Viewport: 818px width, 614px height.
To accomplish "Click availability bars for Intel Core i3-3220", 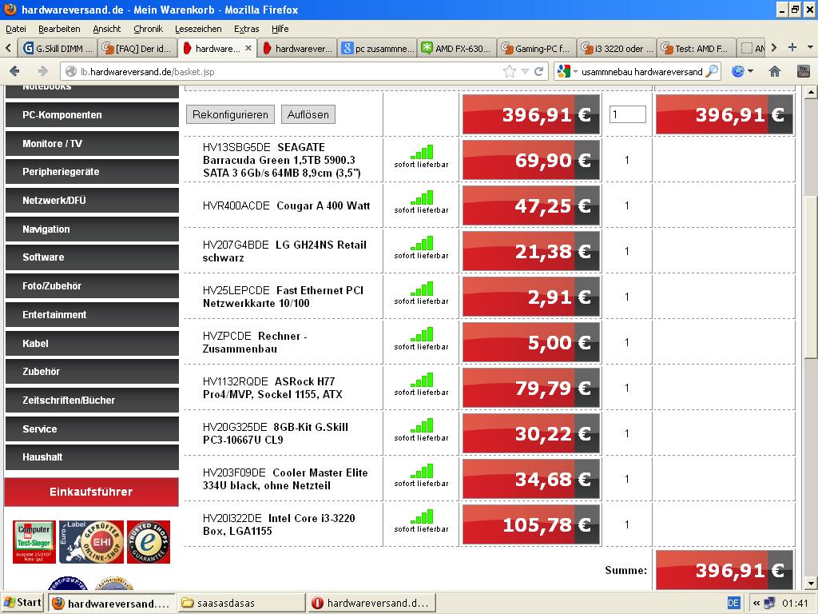I will (422, 516).
